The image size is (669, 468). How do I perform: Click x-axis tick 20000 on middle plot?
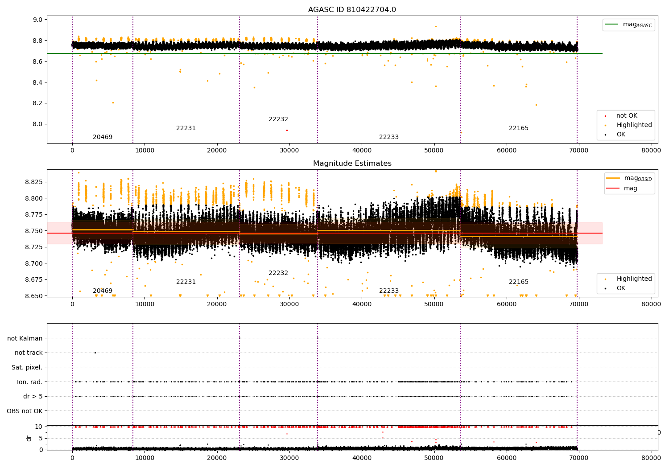coord(217,304)
